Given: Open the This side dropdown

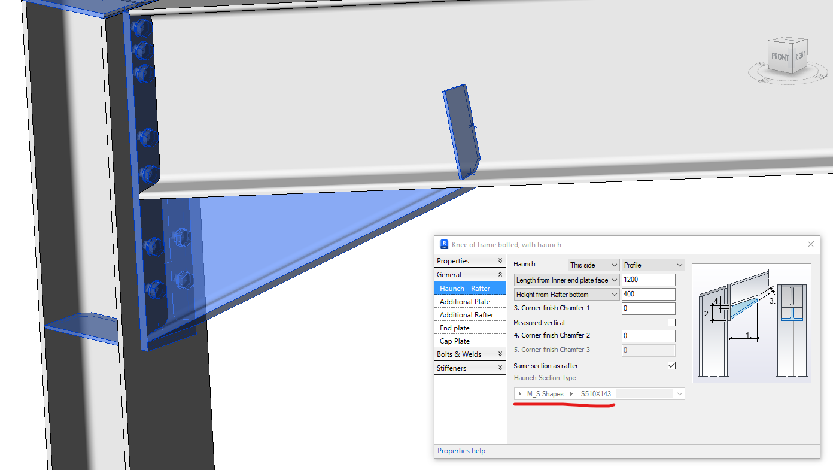Looking at the screenshot, I should 594,265.
